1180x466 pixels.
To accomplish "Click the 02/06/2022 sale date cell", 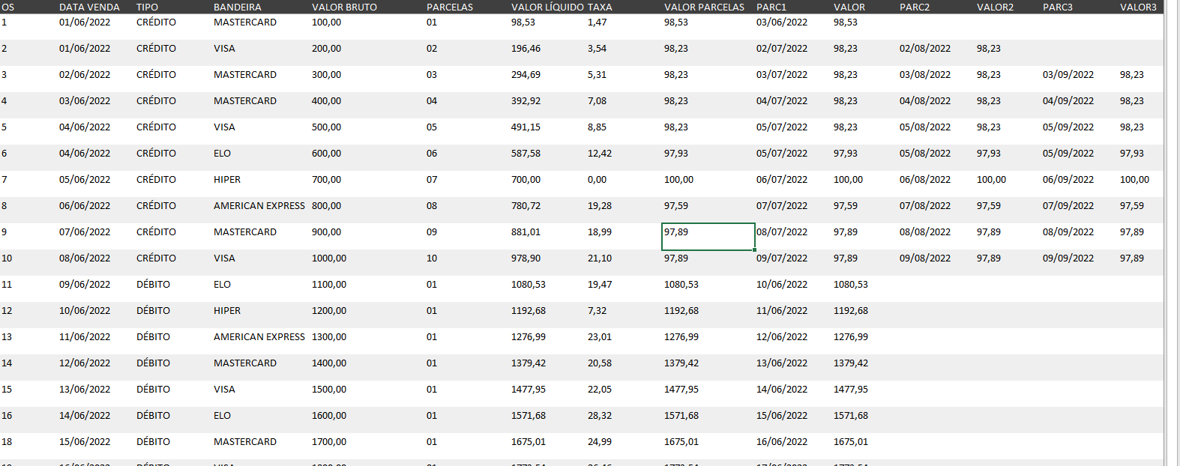I will coord(85,75).
